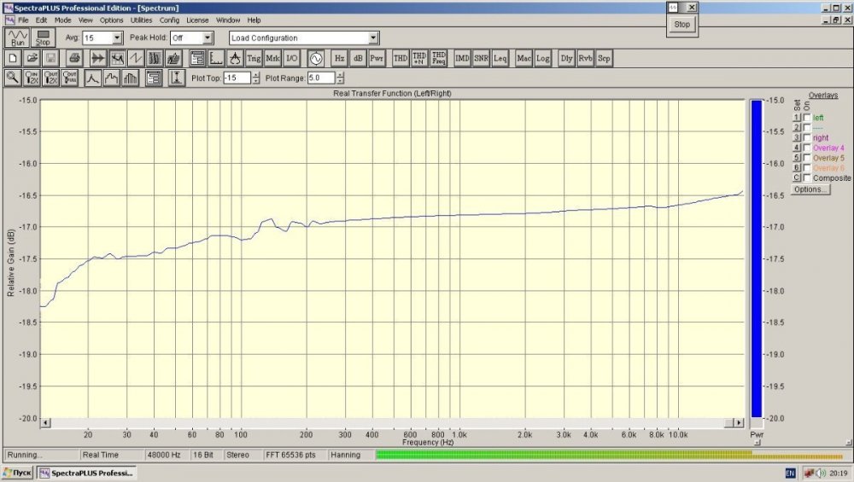Screen dimensions: 854x482
Task: Enable the 'left' overlay checkbox
Action: click(x=807, y=117)
